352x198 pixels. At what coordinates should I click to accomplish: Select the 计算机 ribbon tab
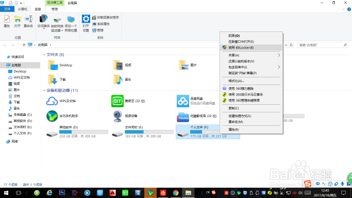click(x=23, y=9)
